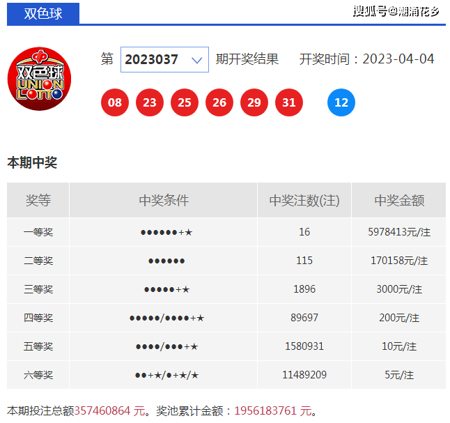
Task: Select the 四等奖 row label
Action: point(38,318)
